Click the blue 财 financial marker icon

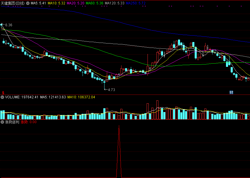[x=231, y=92]
